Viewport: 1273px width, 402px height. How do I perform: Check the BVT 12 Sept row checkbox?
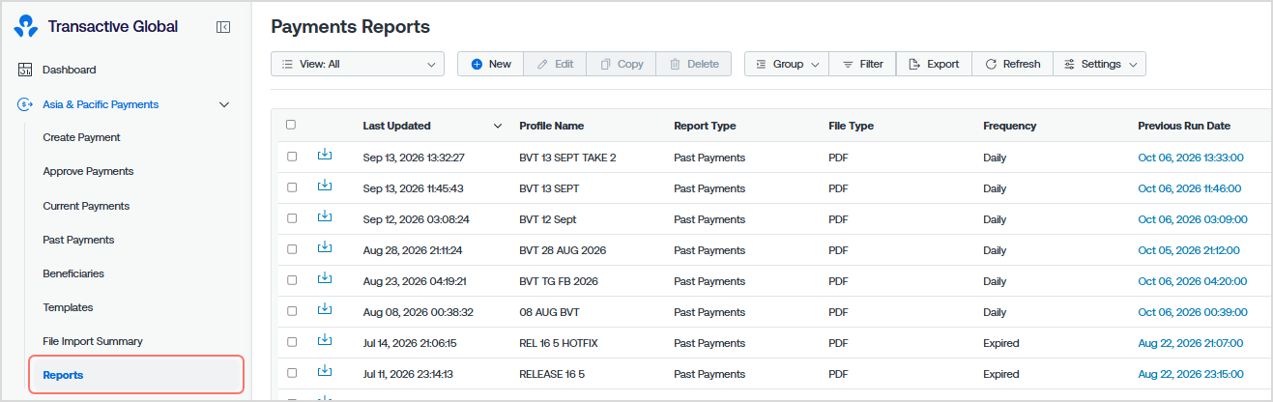click(292, 218)
